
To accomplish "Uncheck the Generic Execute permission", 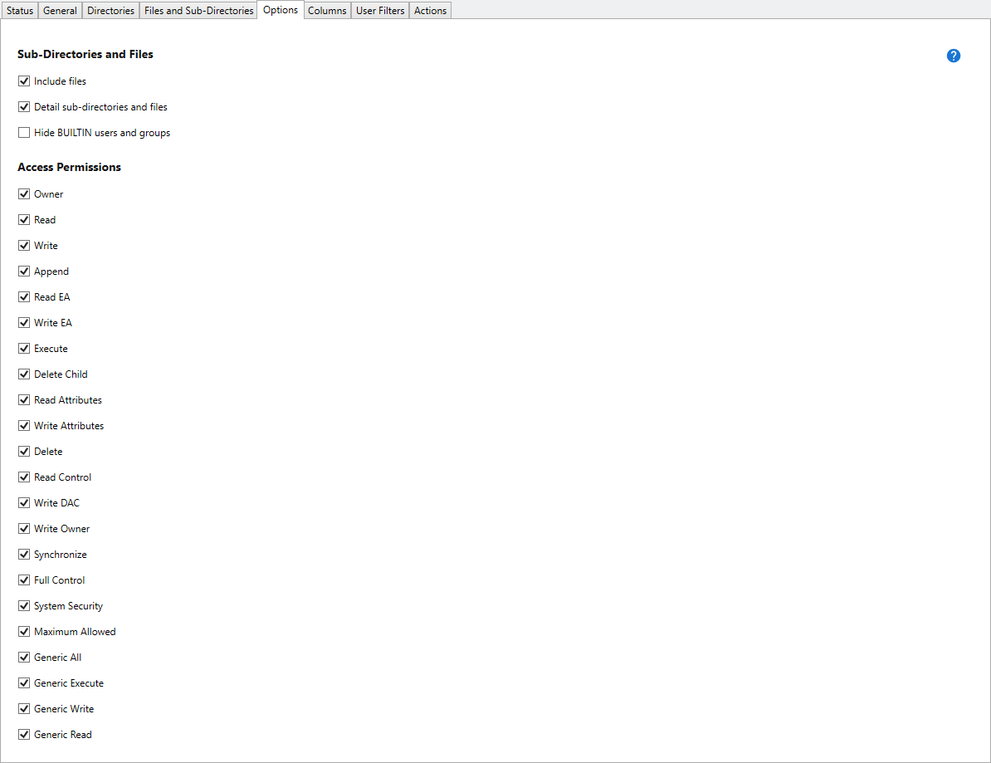I will click(24, 683).
